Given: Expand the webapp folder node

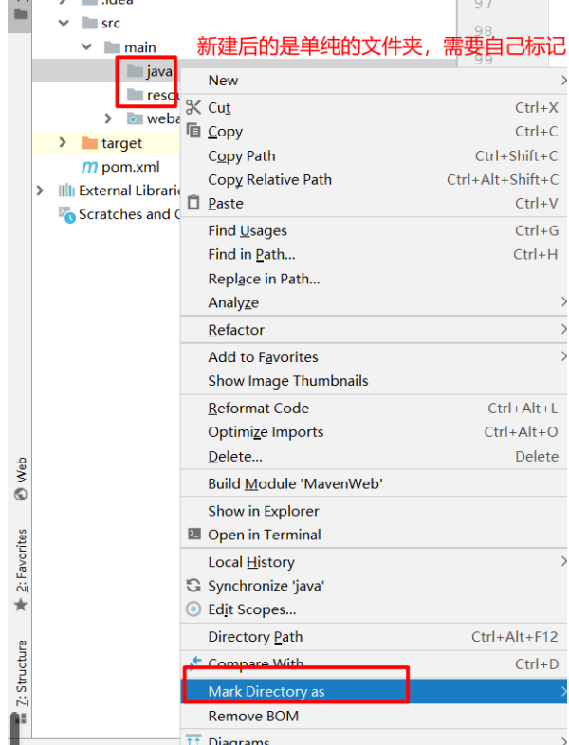Looking at the screenshot, I should 108,119.
